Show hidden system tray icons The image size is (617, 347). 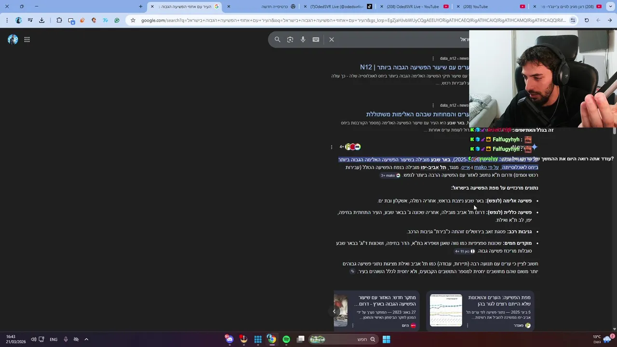pyautogui.click(x=86, y=339)
